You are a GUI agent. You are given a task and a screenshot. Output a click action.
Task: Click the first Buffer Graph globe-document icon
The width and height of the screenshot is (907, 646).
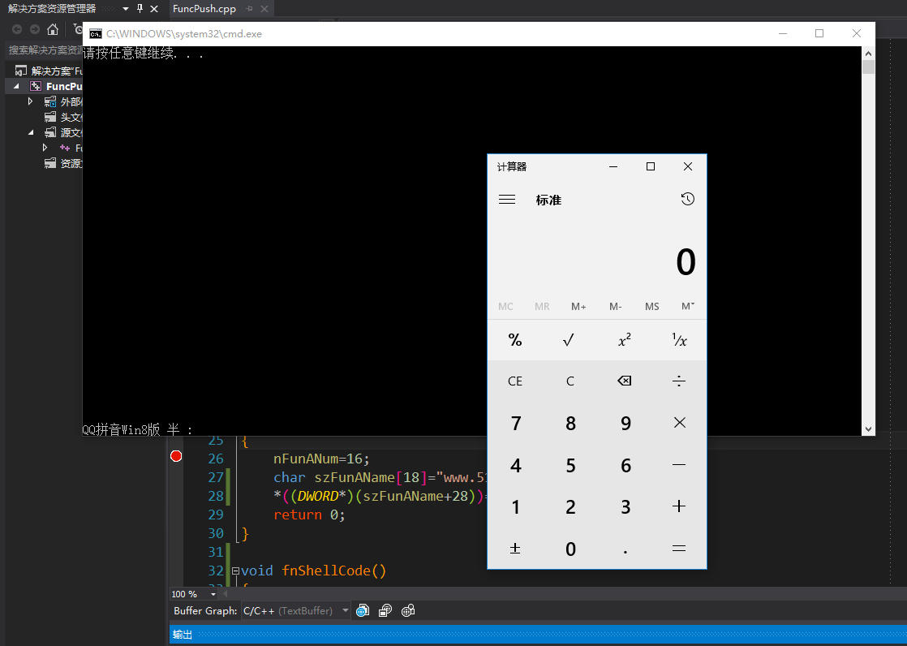pos(363,610)
